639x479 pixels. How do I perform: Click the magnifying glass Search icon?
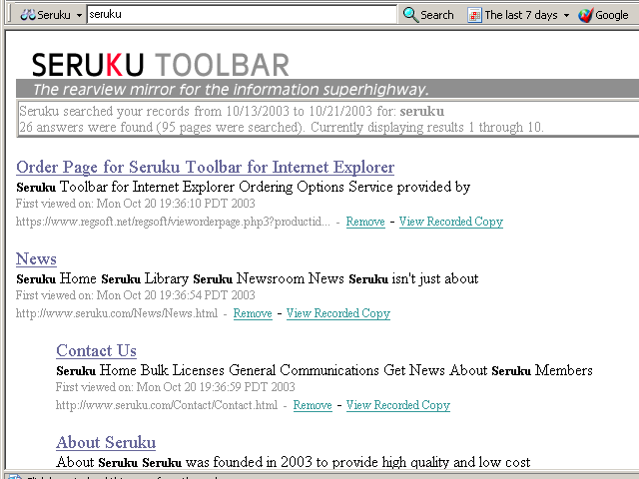(x=410, y=15)
